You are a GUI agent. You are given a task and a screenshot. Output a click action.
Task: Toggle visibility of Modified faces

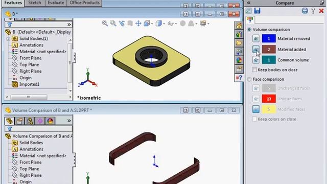point(256,109)
